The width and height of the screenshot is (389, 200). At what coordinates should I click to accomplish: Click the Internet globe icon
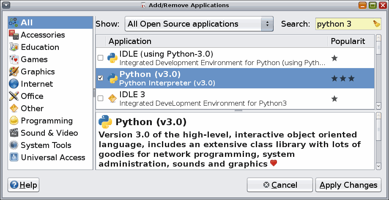click(14, 84)
